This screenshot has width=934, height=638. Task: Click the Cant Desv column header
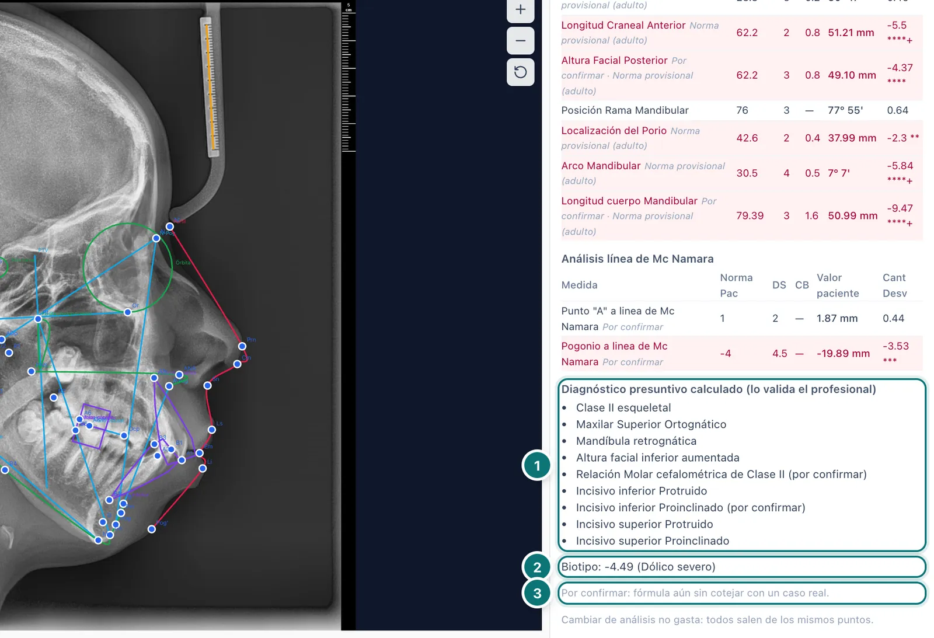pos(894,285)
